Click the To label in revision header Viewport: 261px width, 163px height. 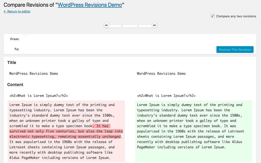(17, 49)
